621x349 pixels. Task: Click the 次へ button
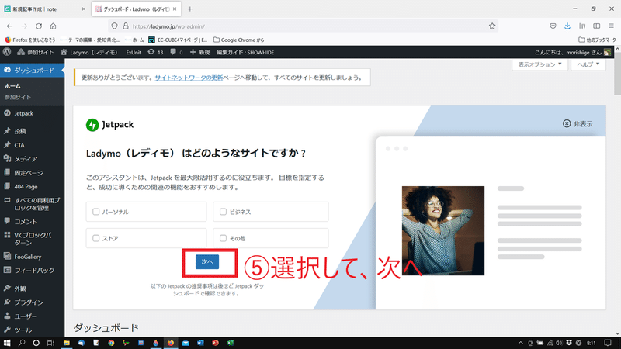pos(207,262)
